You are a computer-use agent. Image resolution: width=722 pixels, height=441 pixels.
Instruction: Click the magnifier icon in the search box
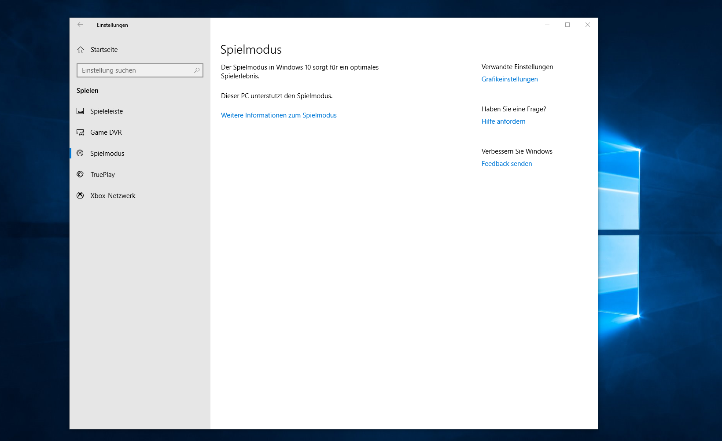click(197, 70)
